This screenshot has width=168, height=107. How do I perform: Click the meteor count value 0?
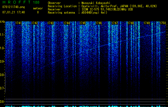click(x=38, y=12)
